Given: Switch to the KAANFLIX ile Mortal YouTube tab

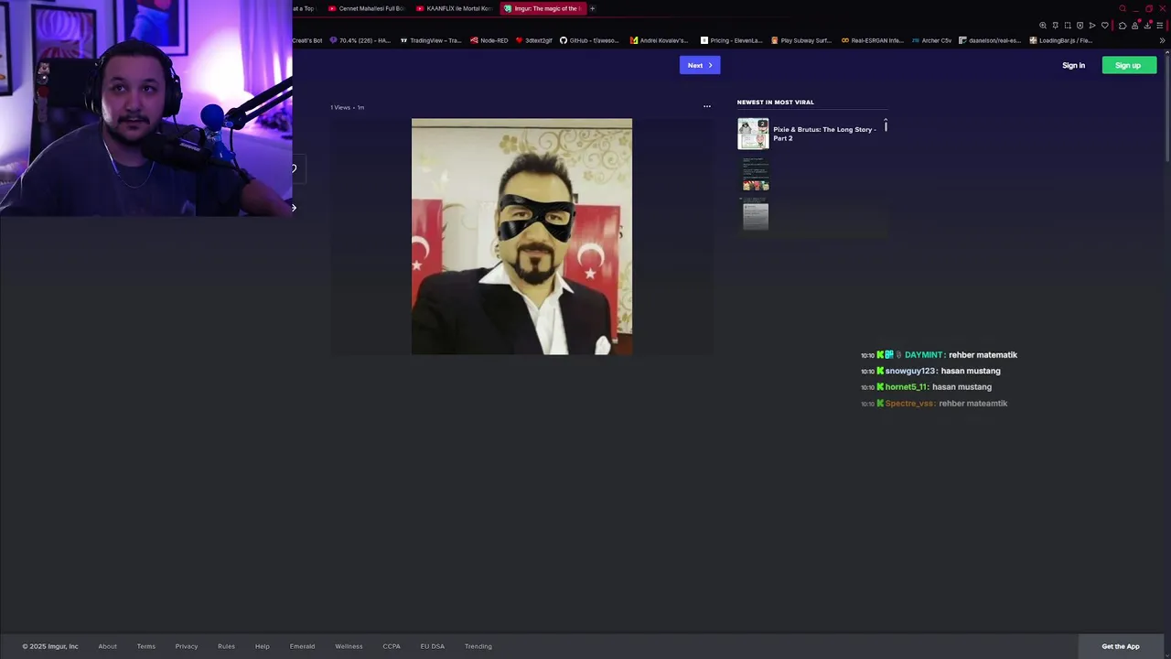Looking at the screenshot, I should pyautogui.click(x=454, y=8).
